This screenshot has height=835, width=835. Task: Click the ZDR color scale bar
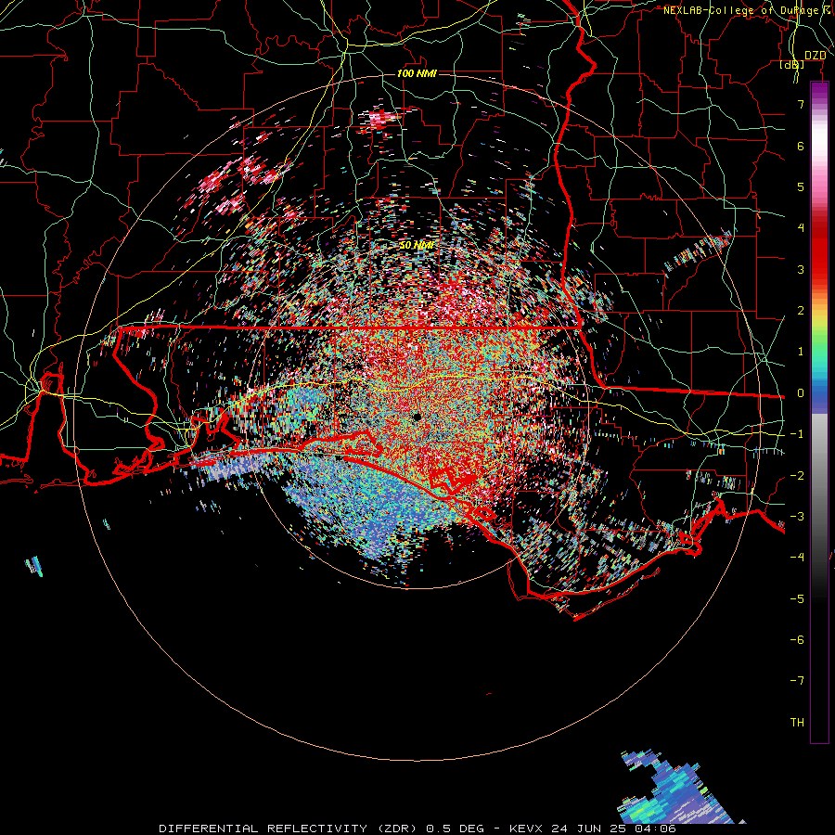(819, 412)
